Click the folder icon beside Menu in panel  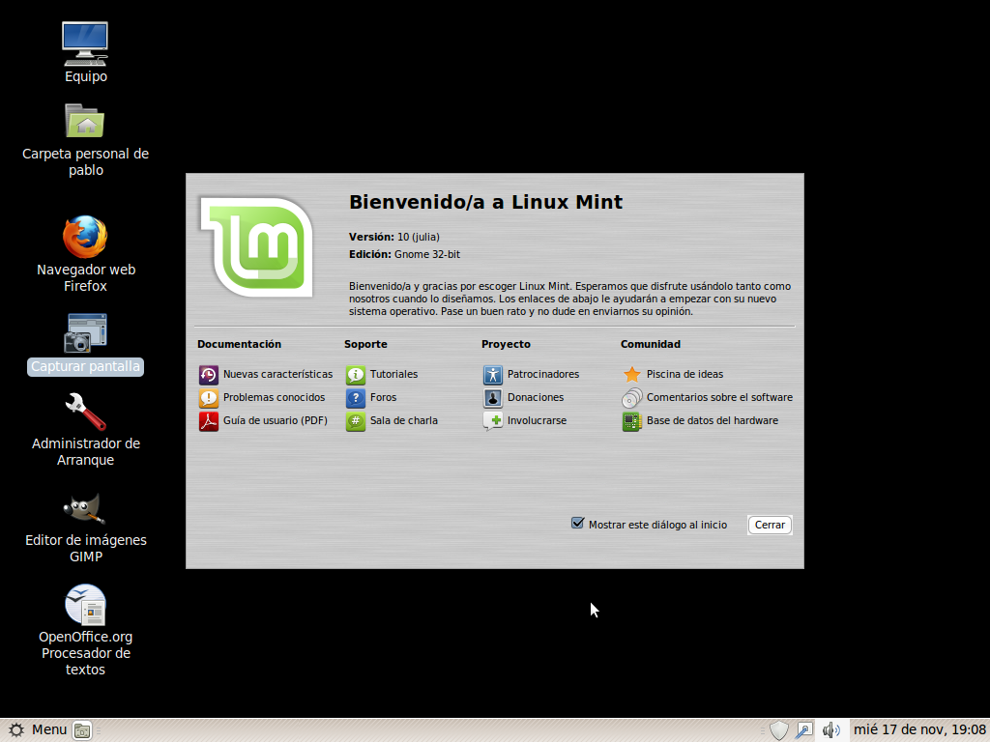point(82,730)
